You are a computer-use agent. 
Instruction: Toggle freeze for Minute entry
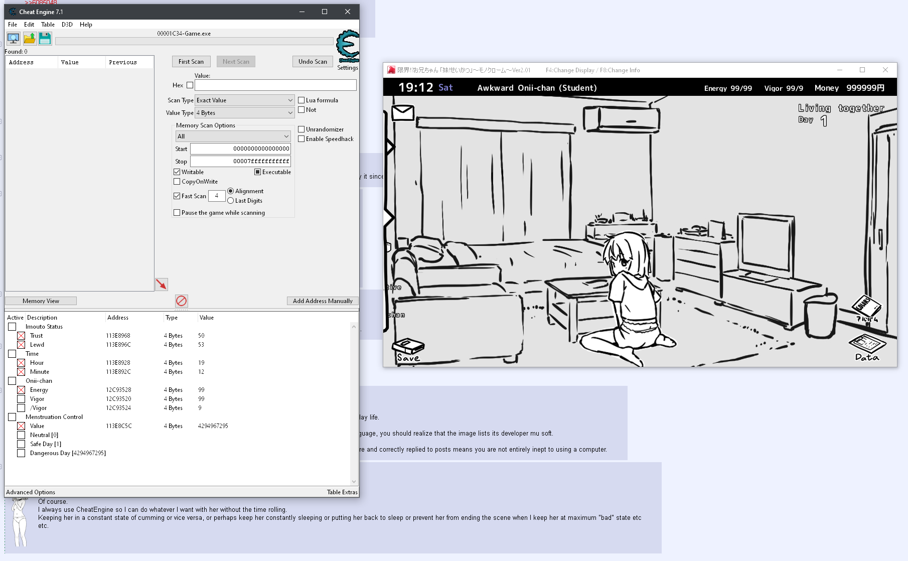click(x=21, y=372)
